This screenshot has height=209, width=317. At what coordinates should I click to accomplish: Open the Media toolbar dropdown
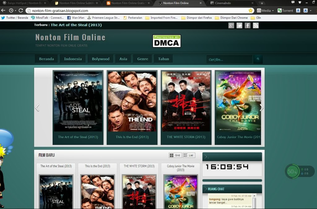click(265, 11)
